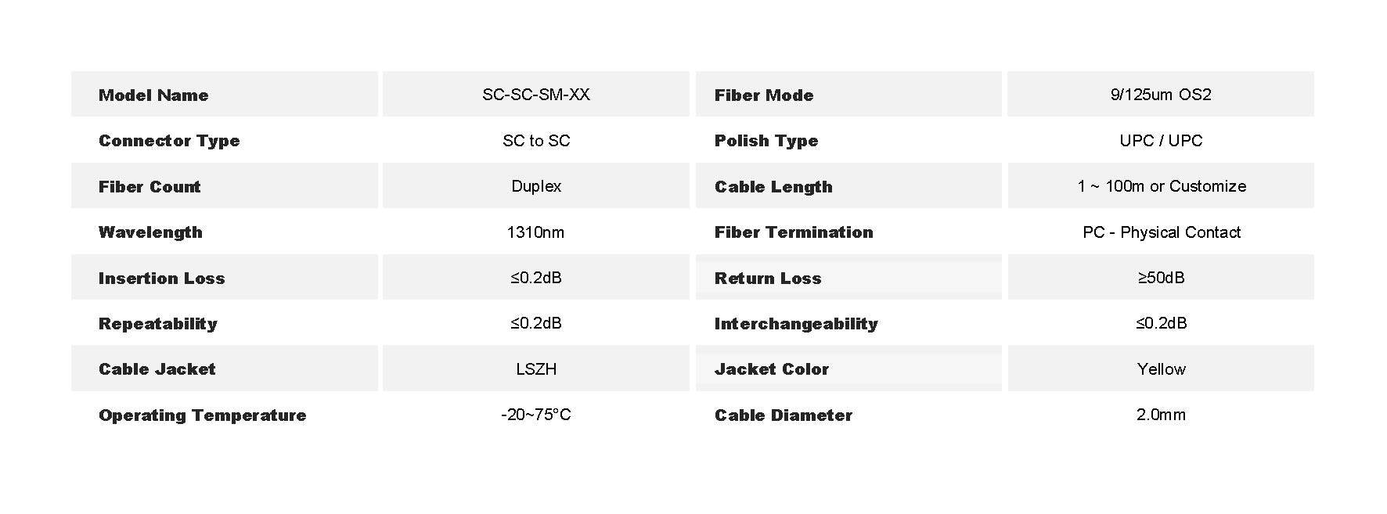Click the Interchangeability label
This screenshot has width=1387, height=514.
coord(796,324)
